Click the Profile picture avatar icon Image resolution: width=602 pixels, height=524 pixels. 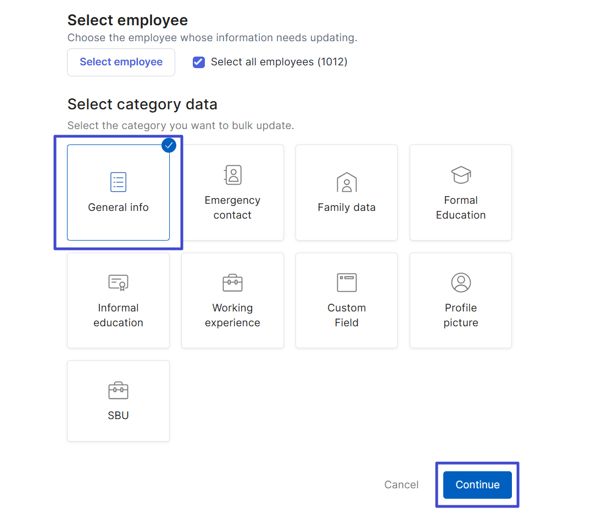461,282
